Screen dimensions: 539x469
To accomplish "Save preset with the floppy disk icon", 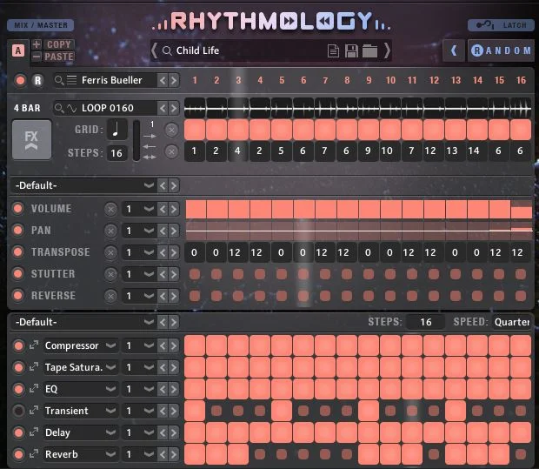I will [351, 51].
